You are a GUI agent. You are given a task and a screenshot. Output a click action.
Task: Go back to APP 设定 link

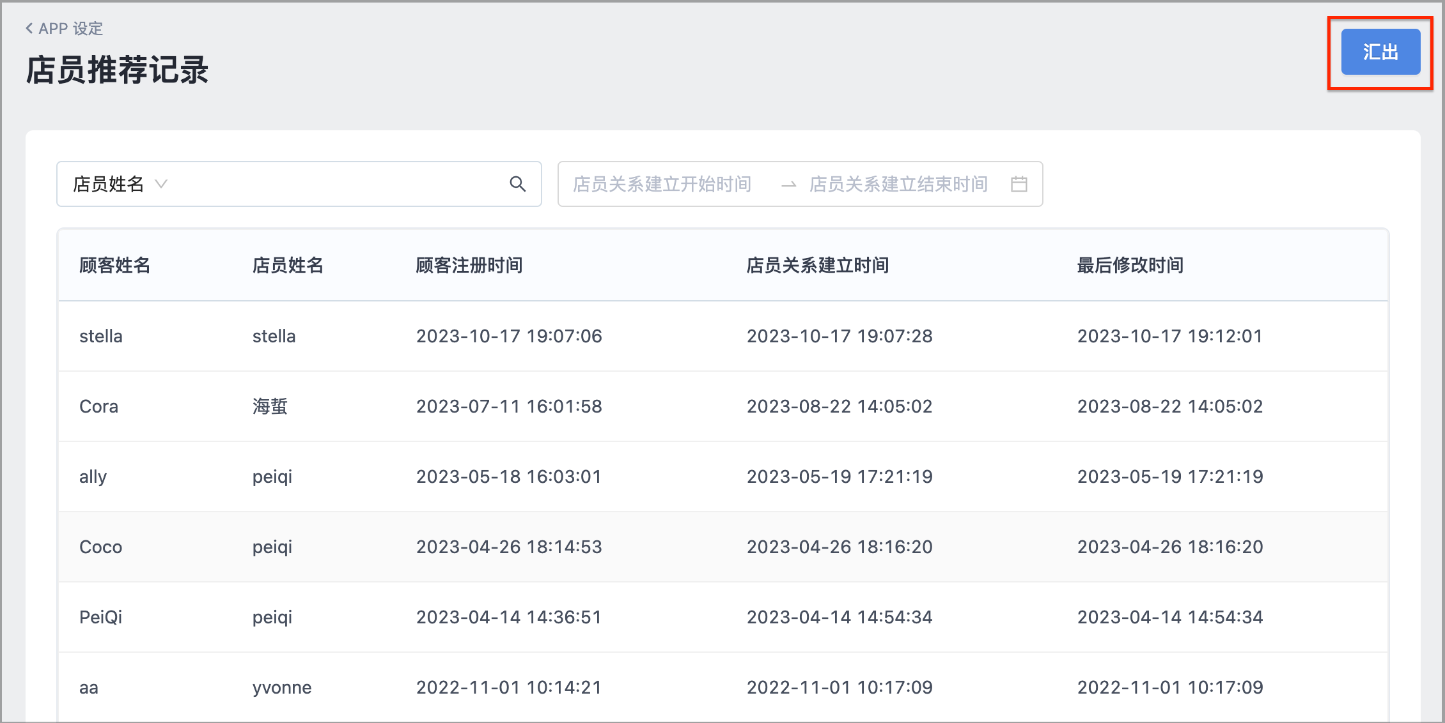[x=65, y=28]
